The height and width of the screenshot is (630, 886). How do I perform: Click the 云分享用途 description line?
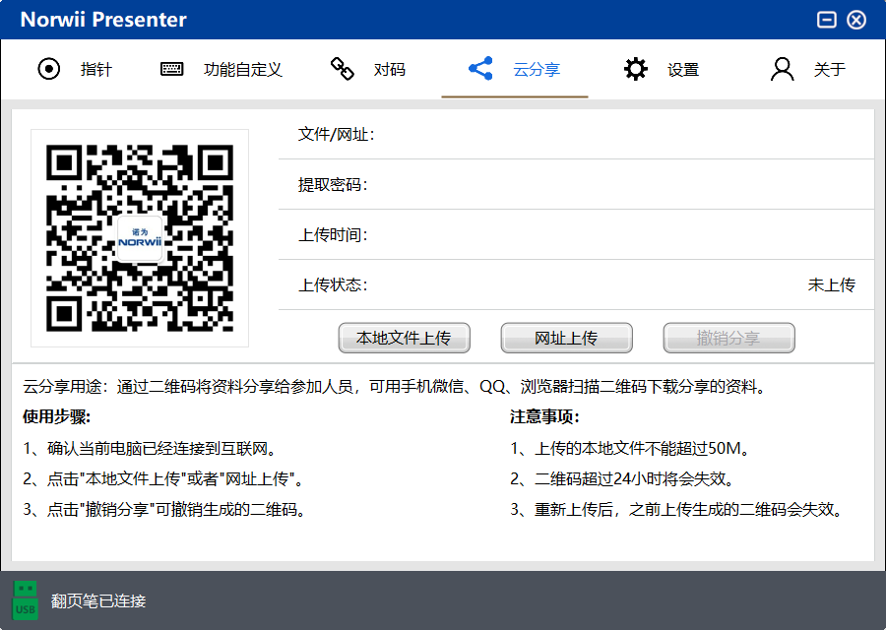point(395,387)
